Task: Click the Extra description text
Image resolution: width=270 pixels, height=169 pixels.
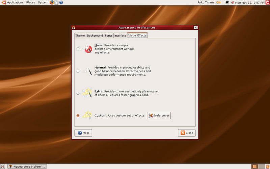Action: 126,93
